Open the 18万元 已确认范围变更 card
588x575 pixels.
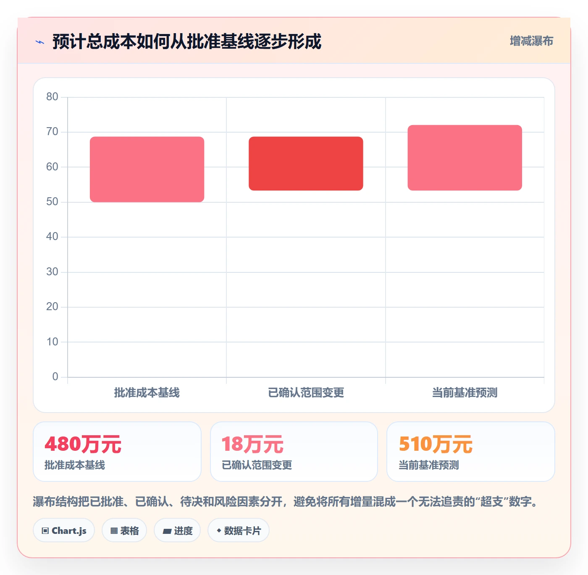[294, 452]
